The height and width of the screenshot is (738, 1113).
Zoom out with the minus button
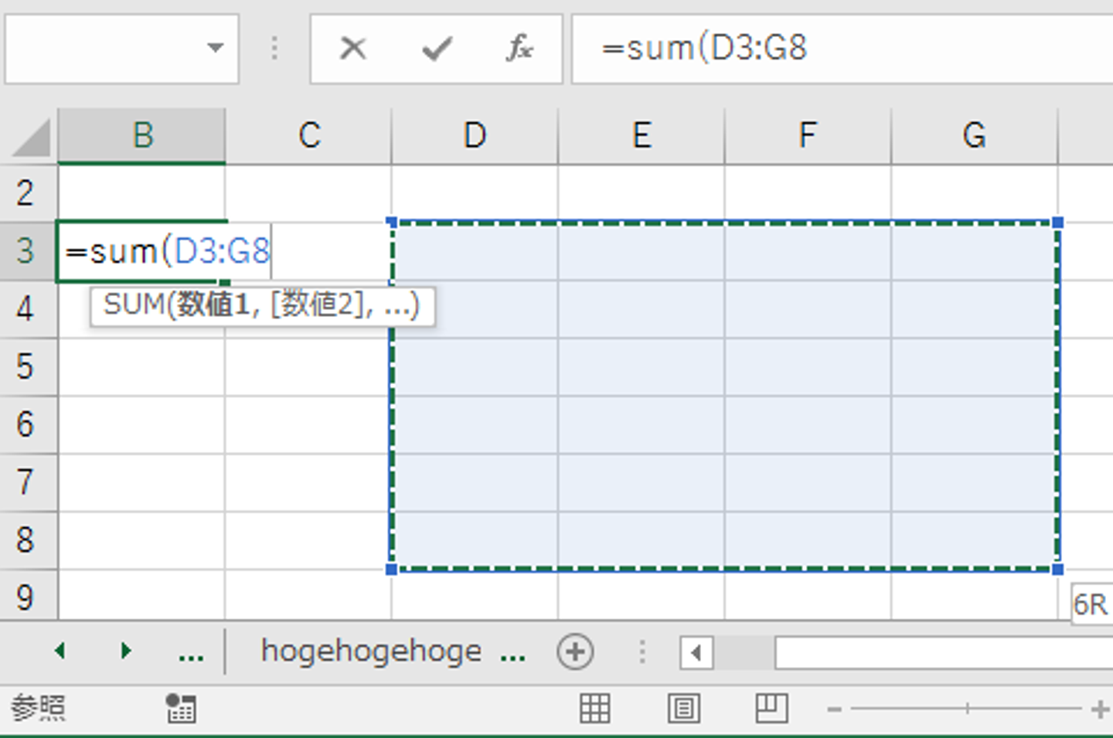834,708
